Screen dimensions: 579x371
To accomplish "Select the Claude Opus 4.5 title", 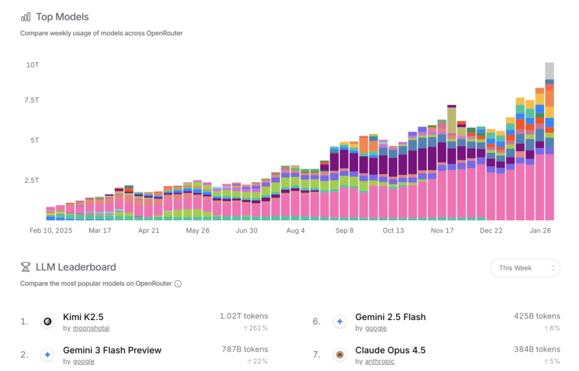I will coord(390,350).
